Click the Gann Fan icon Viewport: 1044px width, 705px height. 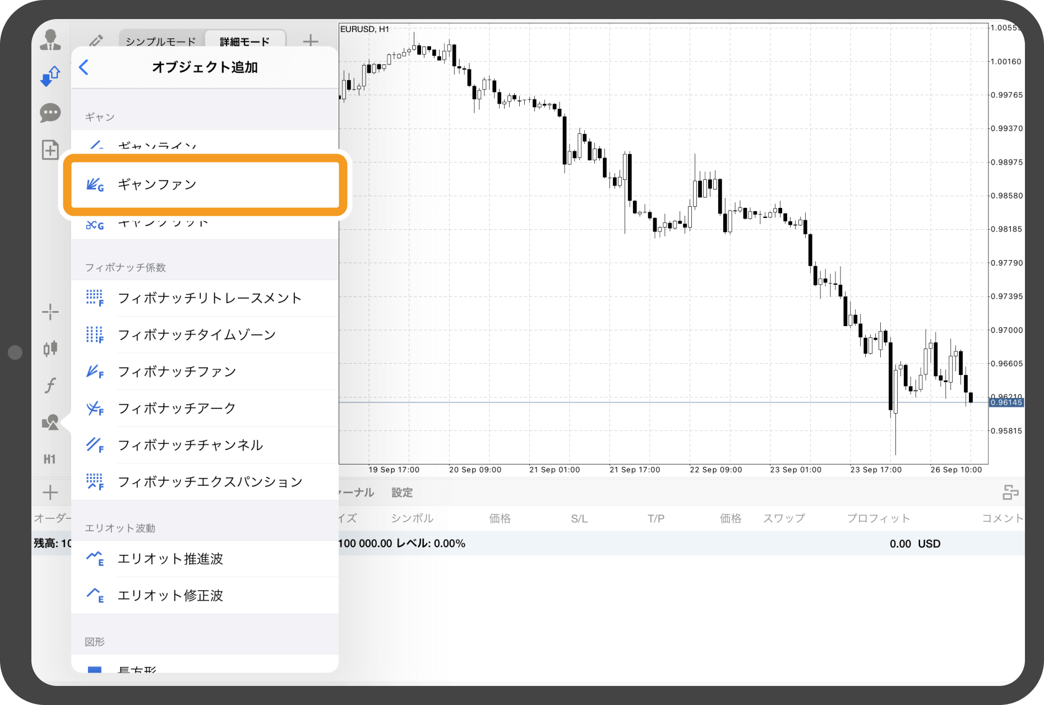click(x=95, y=184)
